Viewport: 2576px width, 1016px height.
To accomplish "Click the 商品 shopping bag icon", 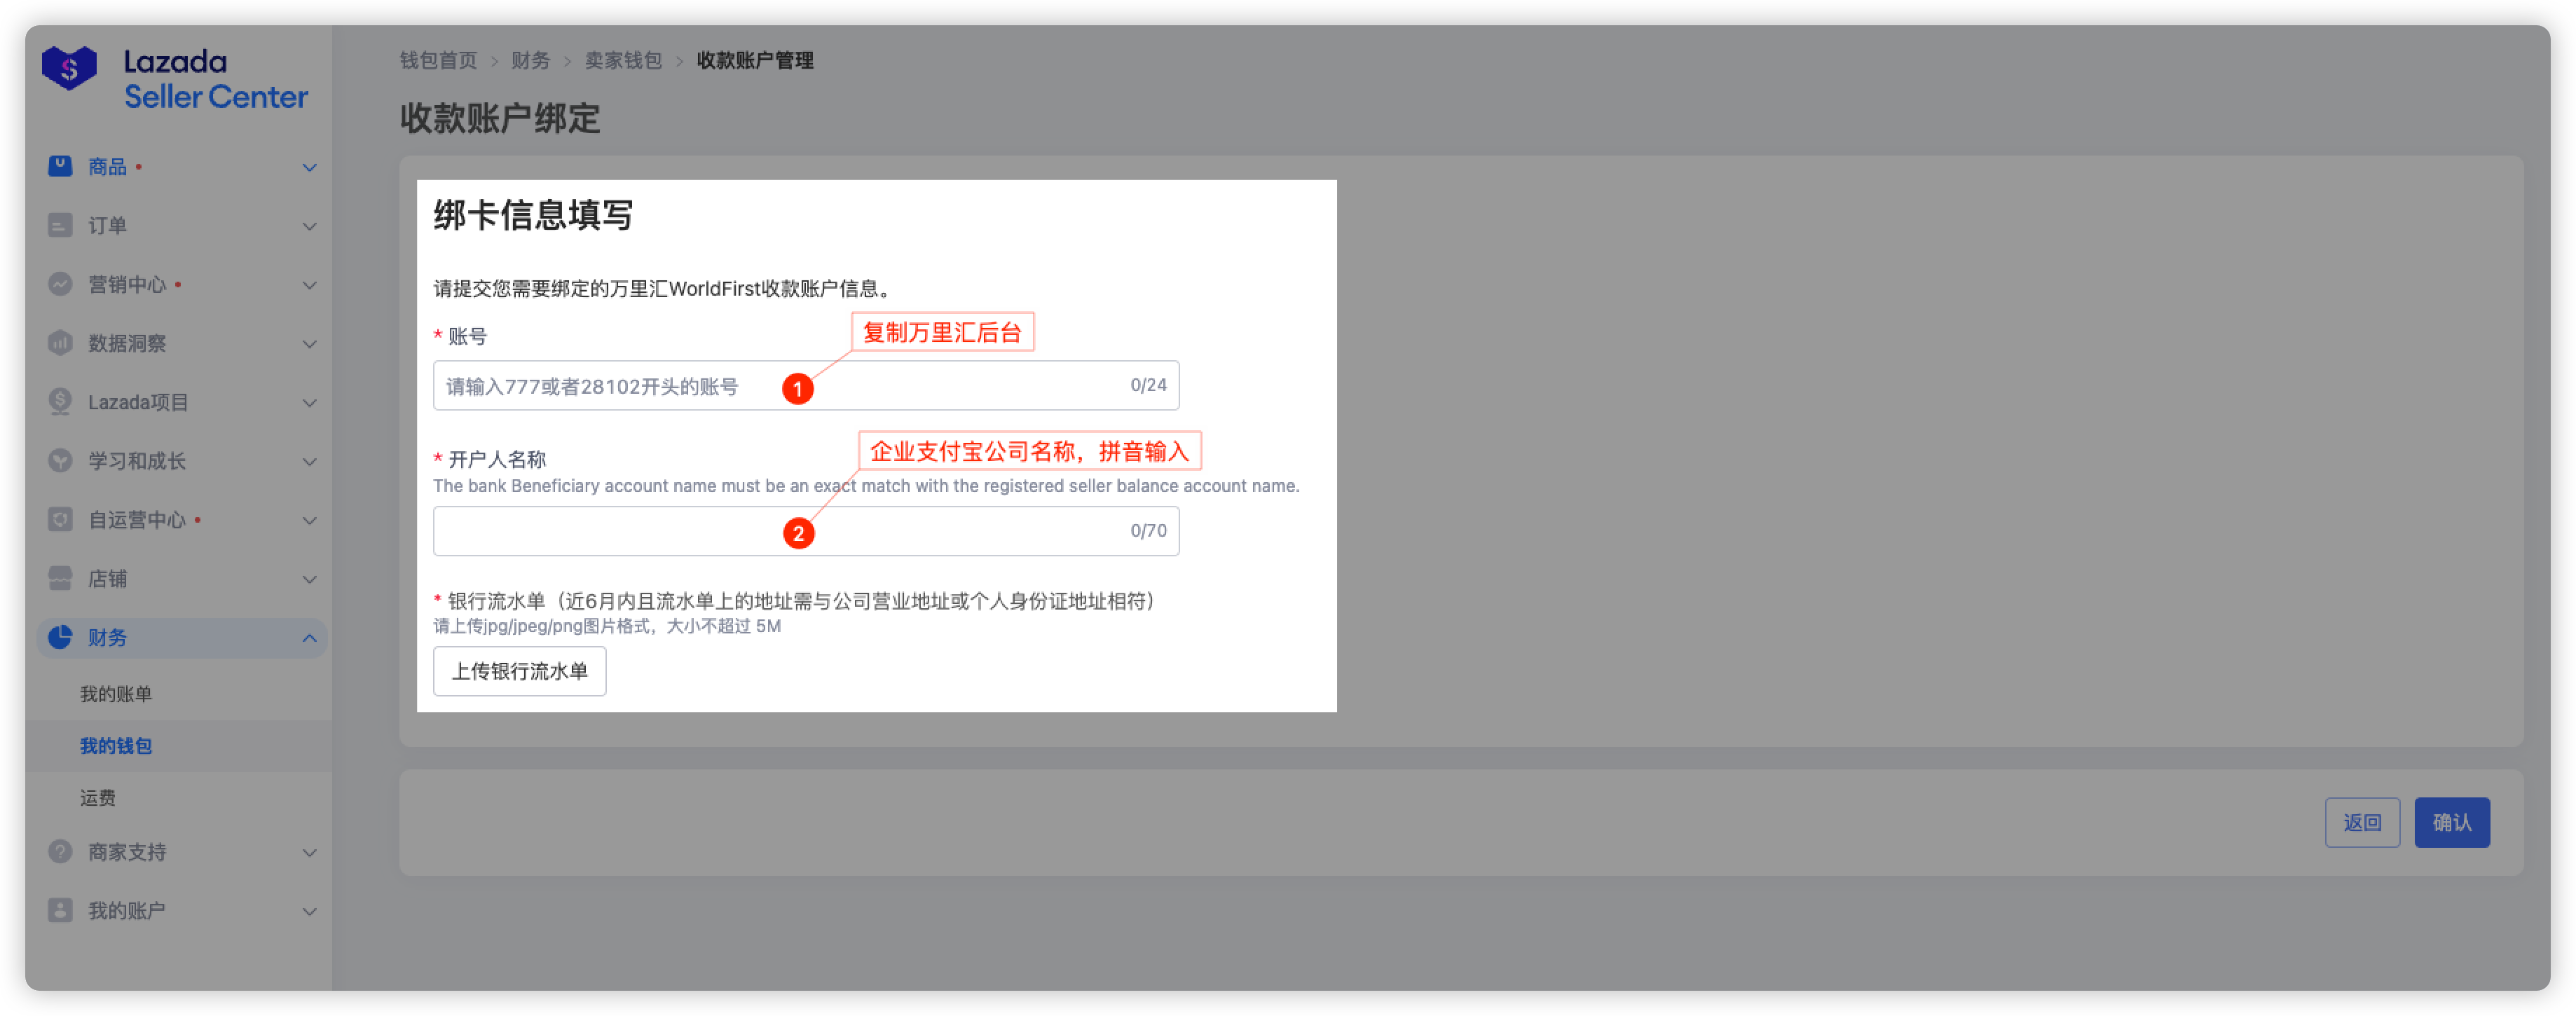I will pyautogui.click(x=60, y=166).
